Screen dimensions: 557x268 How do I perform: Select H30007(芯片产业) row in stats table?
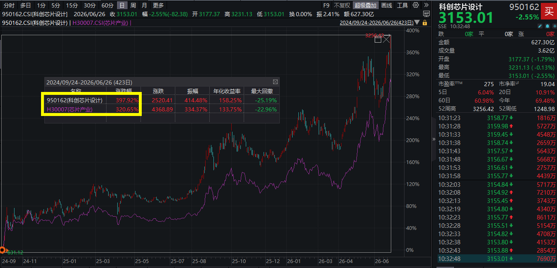(162, 110)
